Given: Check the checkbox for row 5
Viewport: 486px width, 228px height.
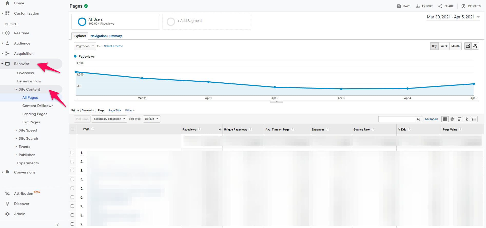Looking at the screenshot, I should 72,188.
